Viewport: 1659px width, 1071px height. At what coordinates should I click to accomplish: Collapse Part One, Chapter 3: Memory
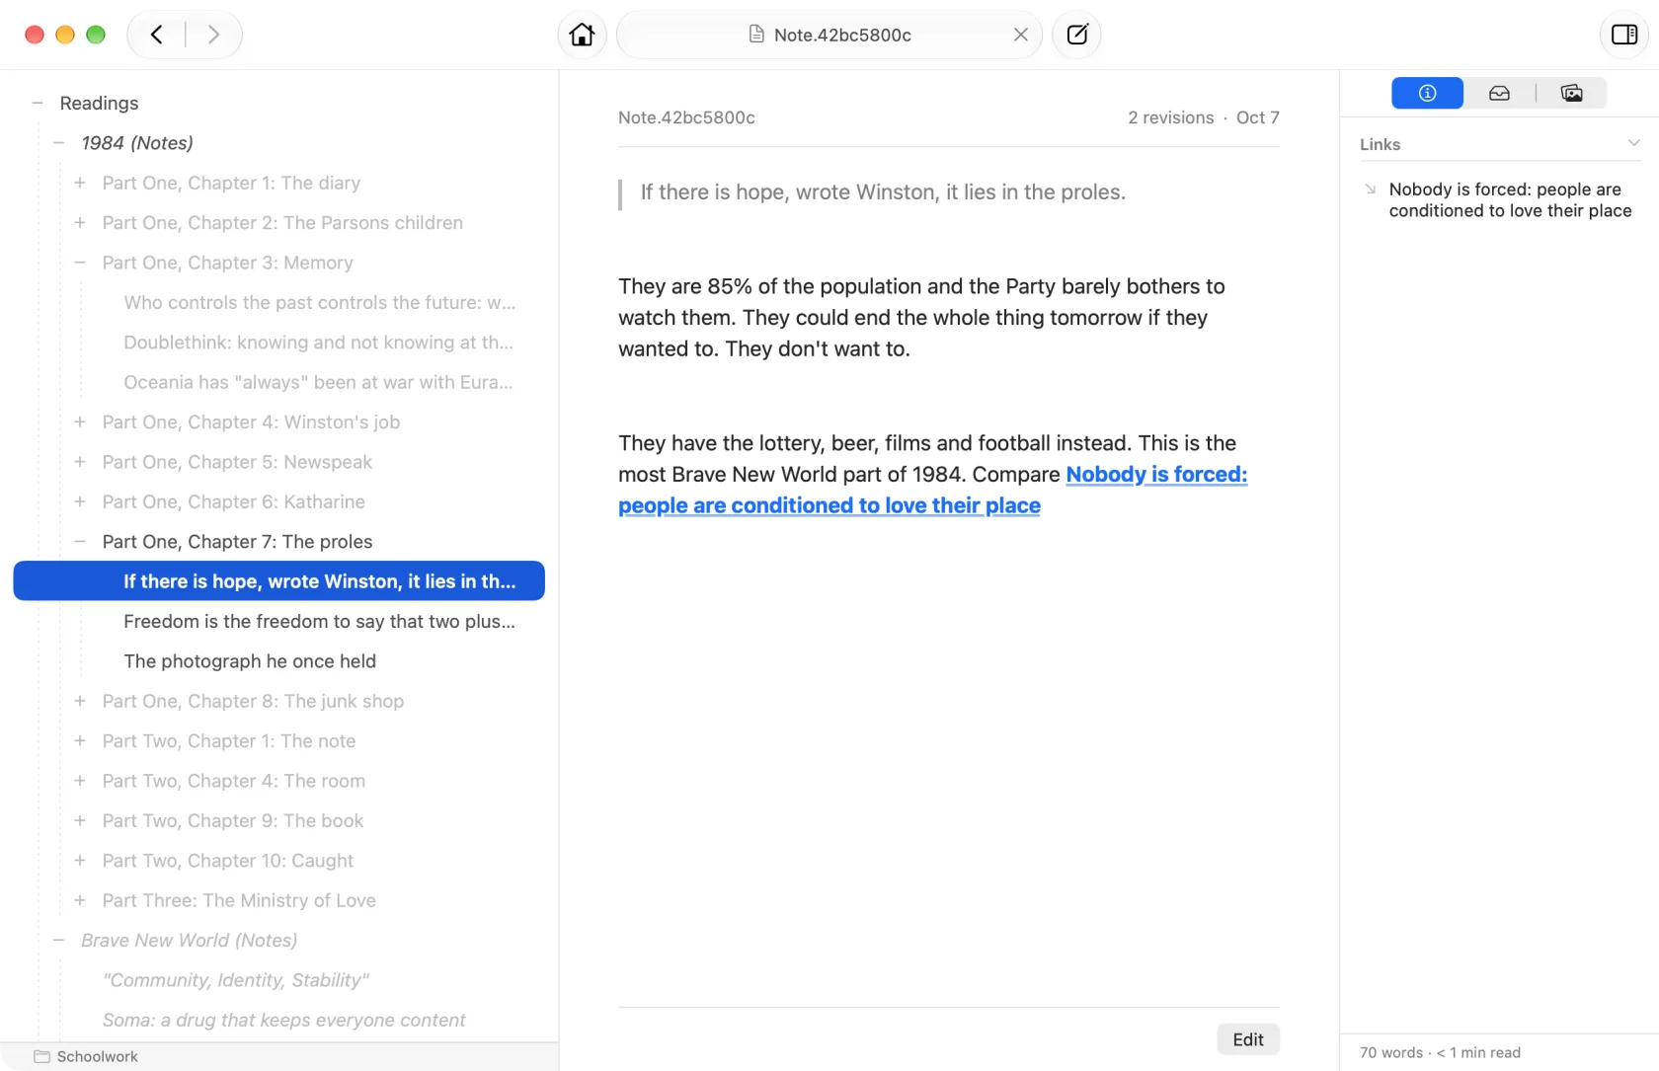80,263
